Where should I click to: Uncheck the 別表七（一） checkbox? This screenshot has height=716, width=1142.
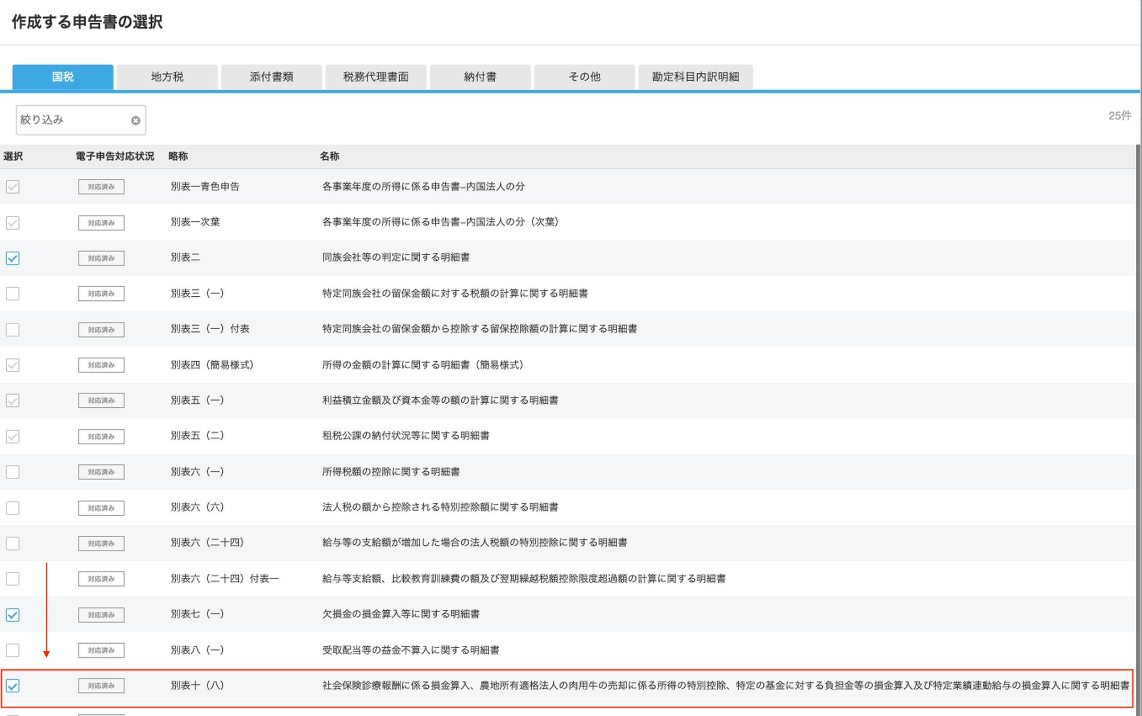(x=13, y=615)
